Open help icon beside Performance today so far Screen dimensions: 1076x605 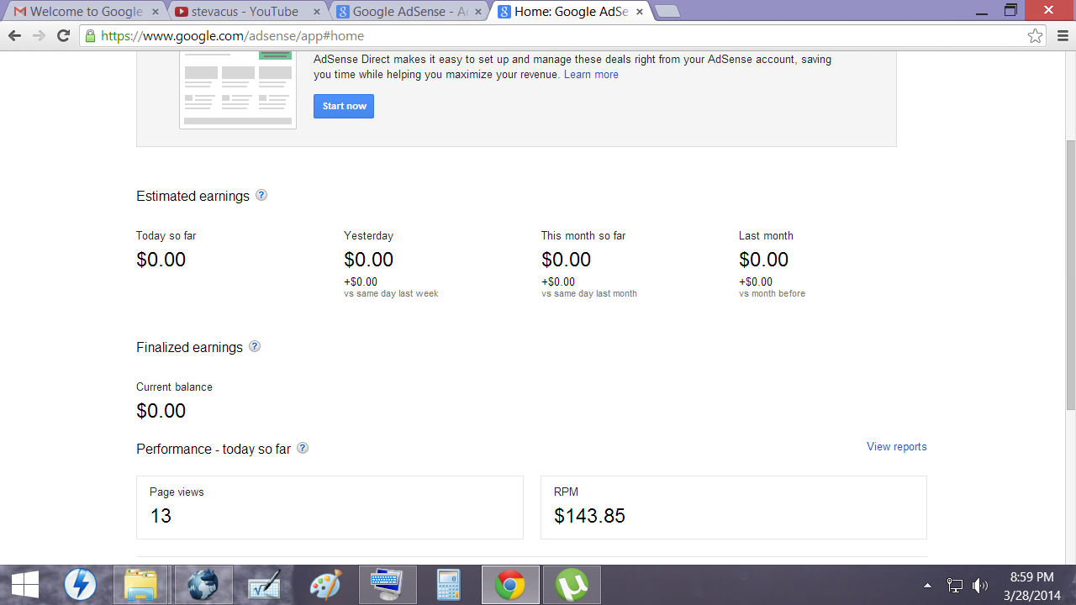coord(303,448)
